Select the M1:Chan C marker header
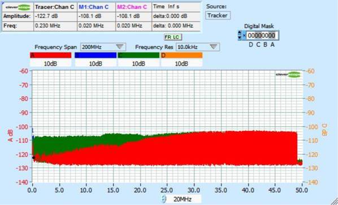Viewport: 338px width, 205px height. tap(94, 7)
